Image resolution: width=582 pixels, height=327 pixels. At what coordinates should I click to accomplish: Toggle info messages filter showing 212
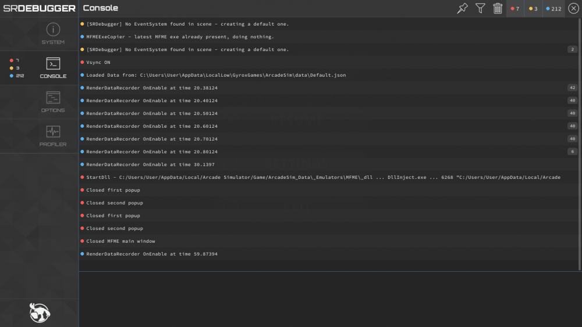554,9
